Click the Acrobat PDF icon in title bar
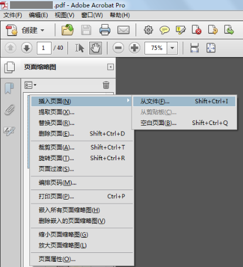The height and width of the screenshot is (267, 243). pos(4,5)
